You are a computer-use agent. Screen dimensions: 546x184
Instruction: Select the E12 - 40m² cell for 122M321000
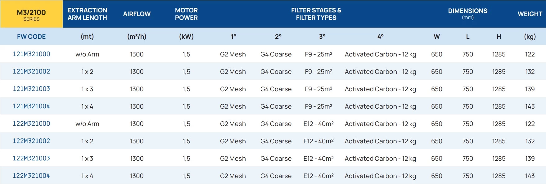point(318,124)
